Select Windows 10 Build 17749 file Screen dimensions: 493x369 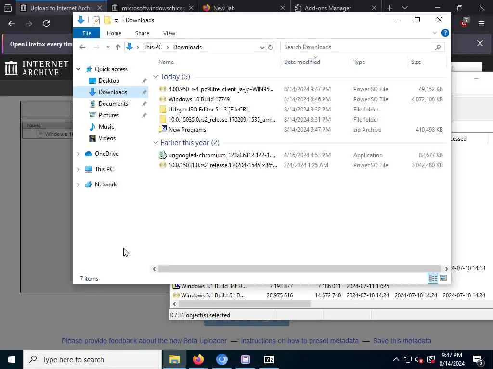(199, 99)
